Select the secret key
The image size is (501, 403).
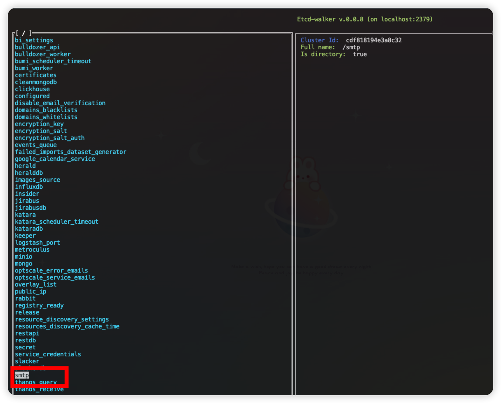pos(25,347)
